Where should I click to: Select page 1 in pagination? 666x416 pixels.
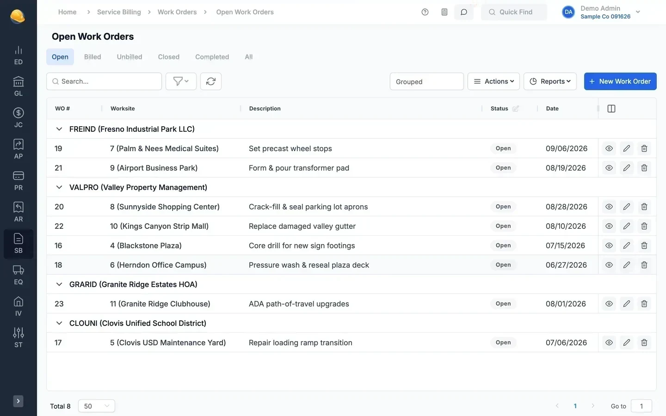pyautogui.click(x=575, y=406)
